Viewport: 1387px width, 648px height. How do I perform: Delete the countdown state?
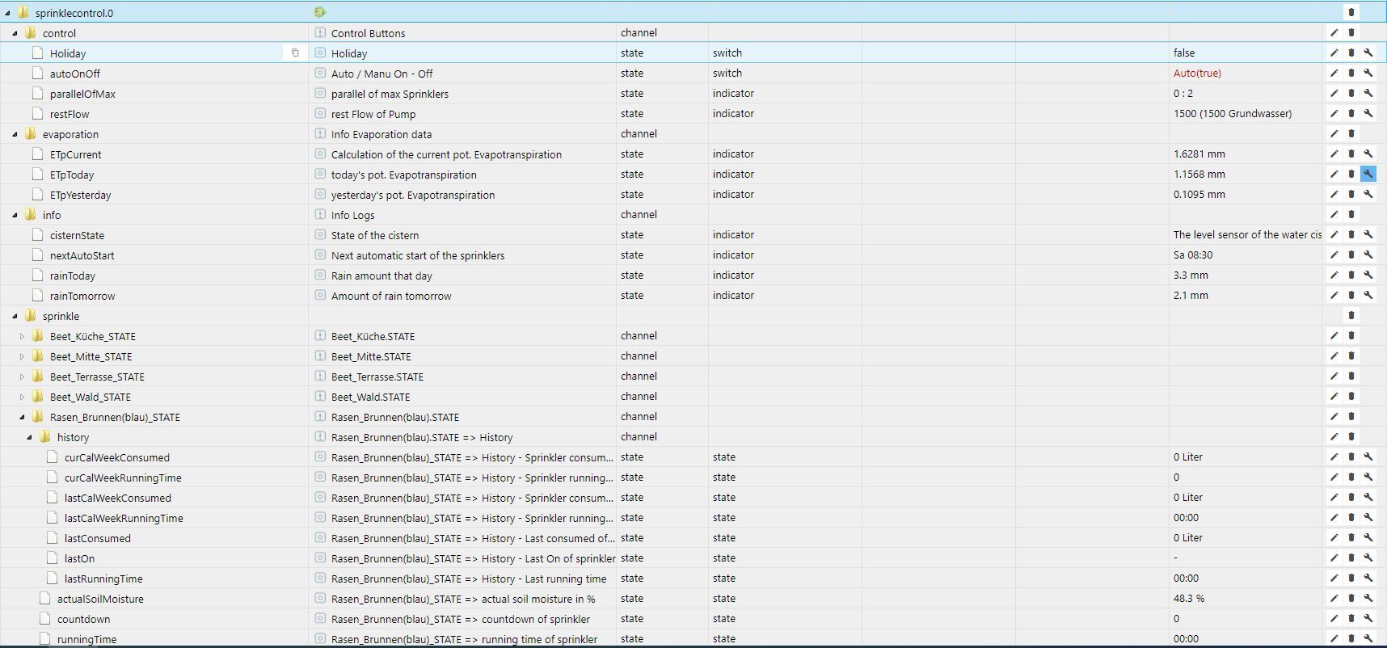pos(1351,618)
